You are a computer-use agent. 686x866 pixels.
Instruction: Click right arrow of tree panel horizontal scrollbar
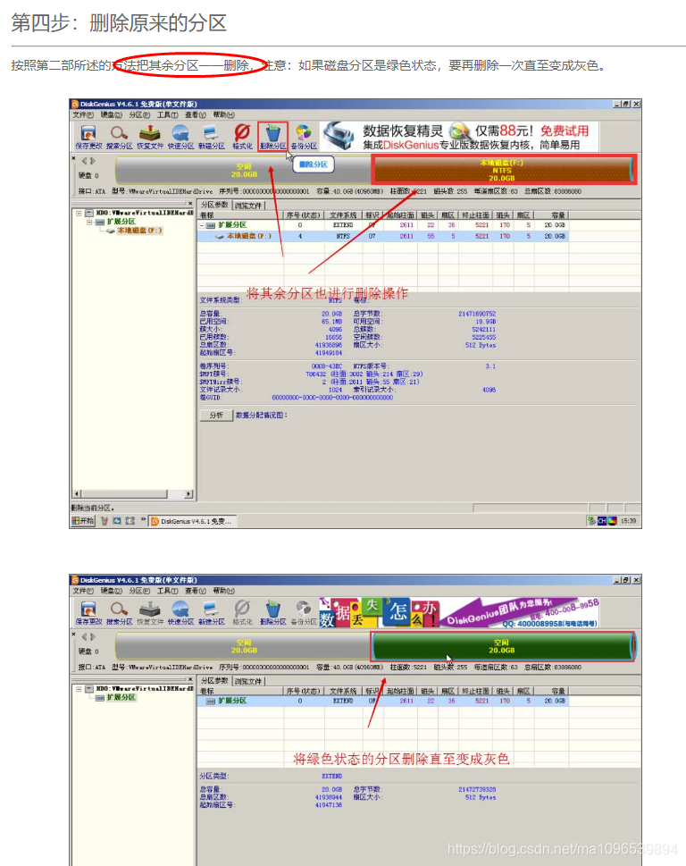(x=188, y=493)
